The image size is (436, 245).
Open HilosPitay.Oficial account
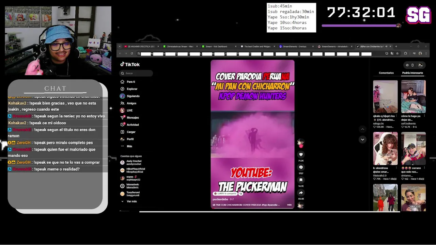click(x=133, y=170)
